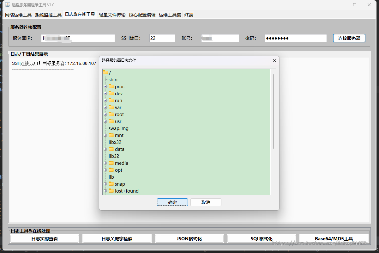The image size is (379, 253).
Task: Expand the opt folder node
Action: tap(105, 170)
